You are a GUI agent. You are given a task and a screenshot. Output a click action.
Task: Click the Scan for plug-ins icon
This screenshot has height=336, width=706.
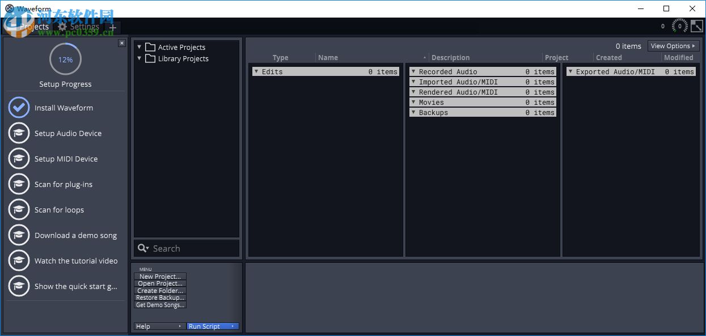[19, 184]
